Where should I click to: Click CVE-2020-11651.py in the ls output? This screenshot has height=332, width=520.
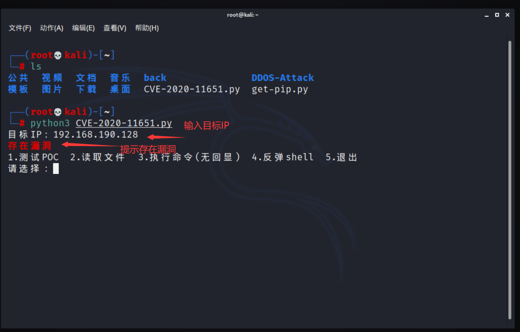pyautogui.click(x=192, y=89)
